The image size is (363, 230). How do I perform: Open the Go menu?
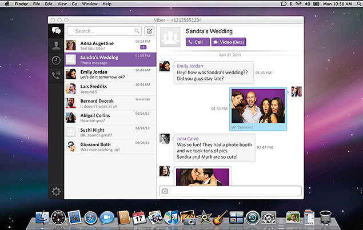coord(74,4)
